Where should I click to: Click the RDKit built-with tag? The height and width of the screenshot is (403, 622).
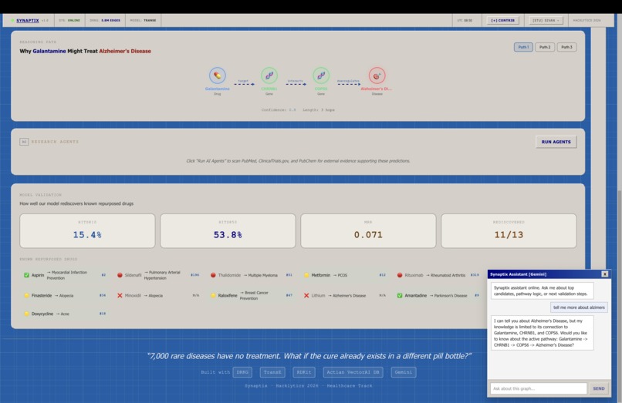point(304,372)
